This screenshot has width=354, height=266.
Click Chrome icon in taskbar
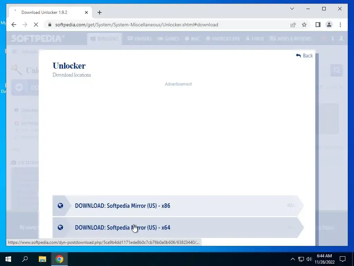tap(59, 259)
